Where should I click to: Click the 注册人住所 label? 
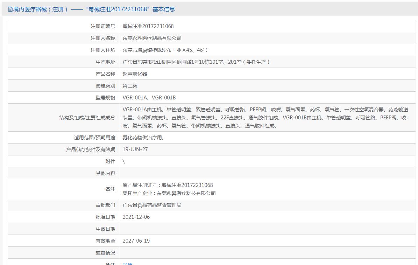(103, 50)
